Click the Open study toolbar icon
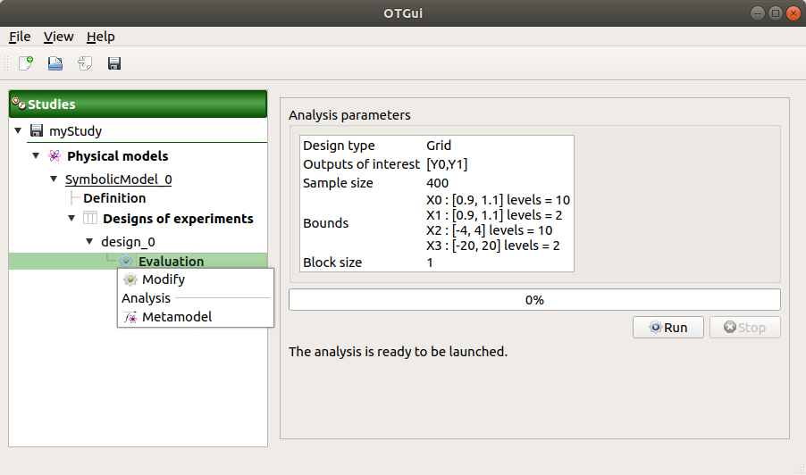Screen dimensions: 806x475 click(55, 63)
